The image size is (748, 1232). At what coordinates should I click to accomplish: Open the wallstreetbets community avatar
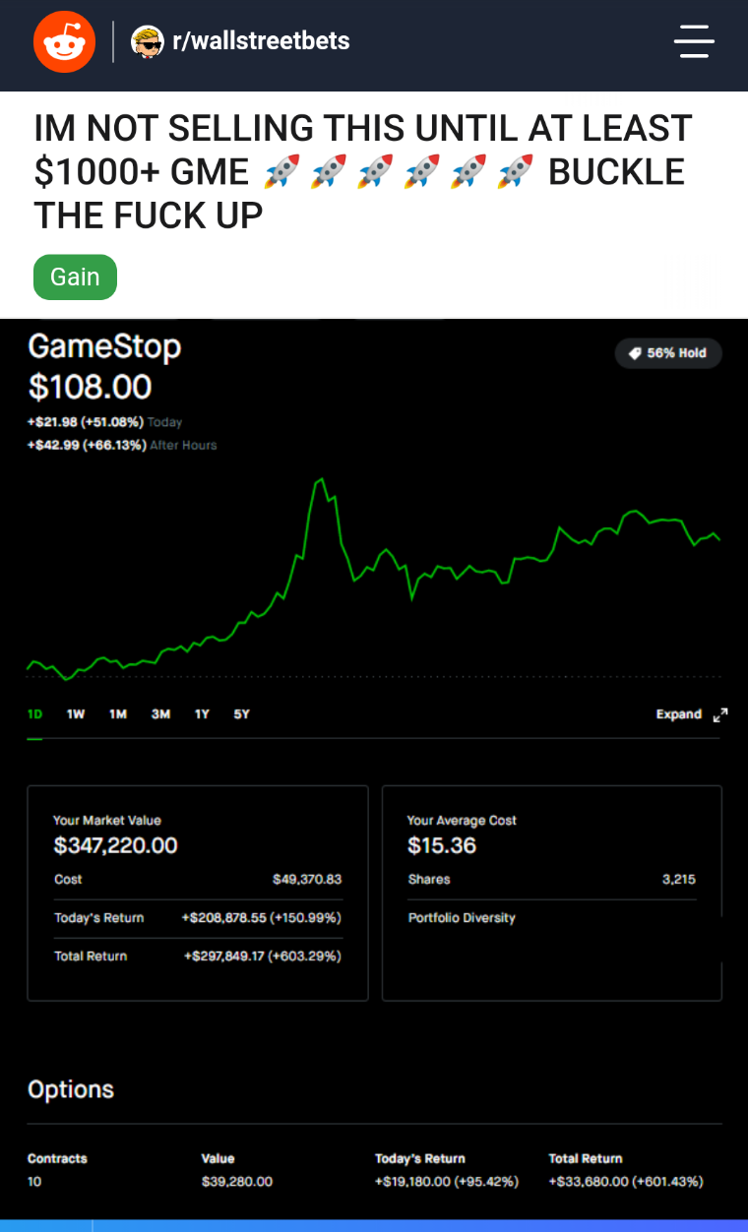tap(147, 41)
